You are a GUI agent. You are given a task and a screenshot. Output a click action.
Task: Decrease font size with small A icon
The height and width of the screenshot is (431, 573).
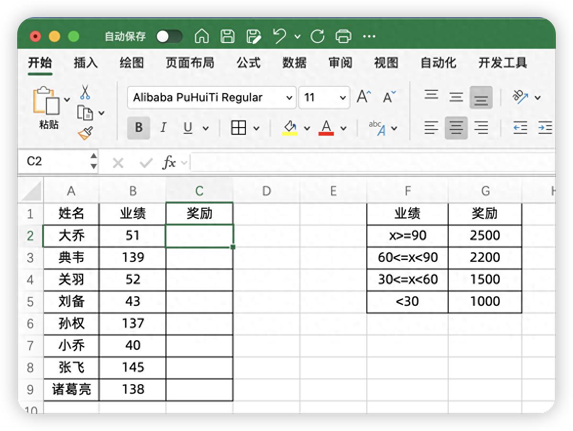(x=389, y=97)
